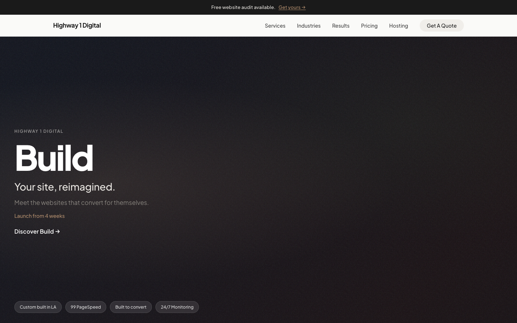Click the HIGHWAY 1 DIGITAL eyebrow text
Image resolution: width=517 pixels, height=323 pixels.
39,131
